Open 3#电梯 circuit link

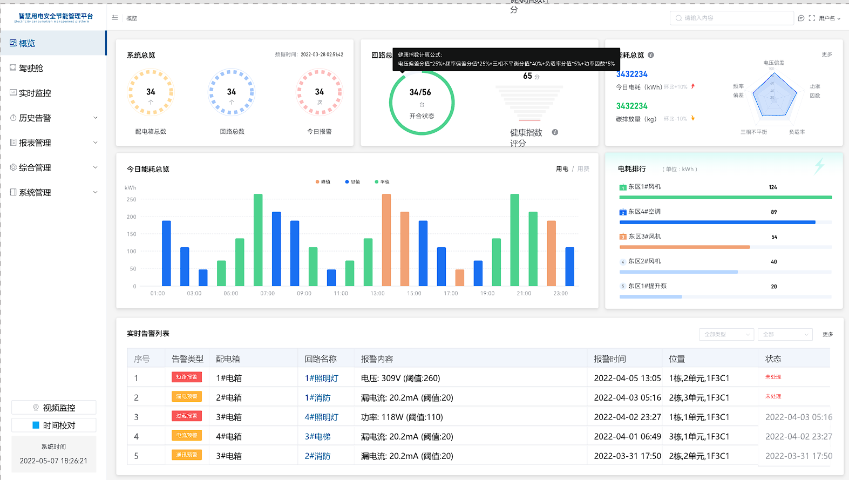[318, 436]
